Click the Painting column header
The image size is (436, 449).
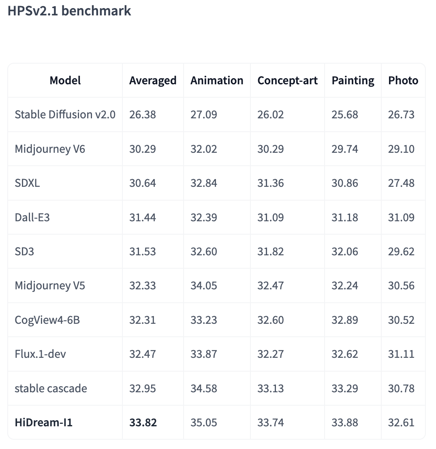(x=353, y=80)
